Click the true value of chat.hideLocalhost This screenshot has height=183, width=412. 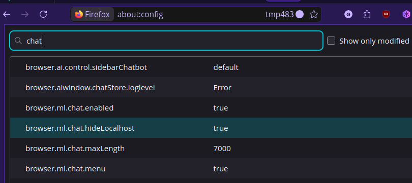coord(221,128)
